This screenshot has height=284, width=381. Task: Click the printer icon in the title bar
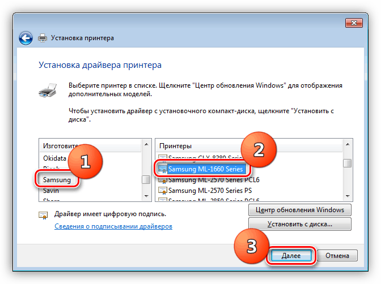pos(43,38)
